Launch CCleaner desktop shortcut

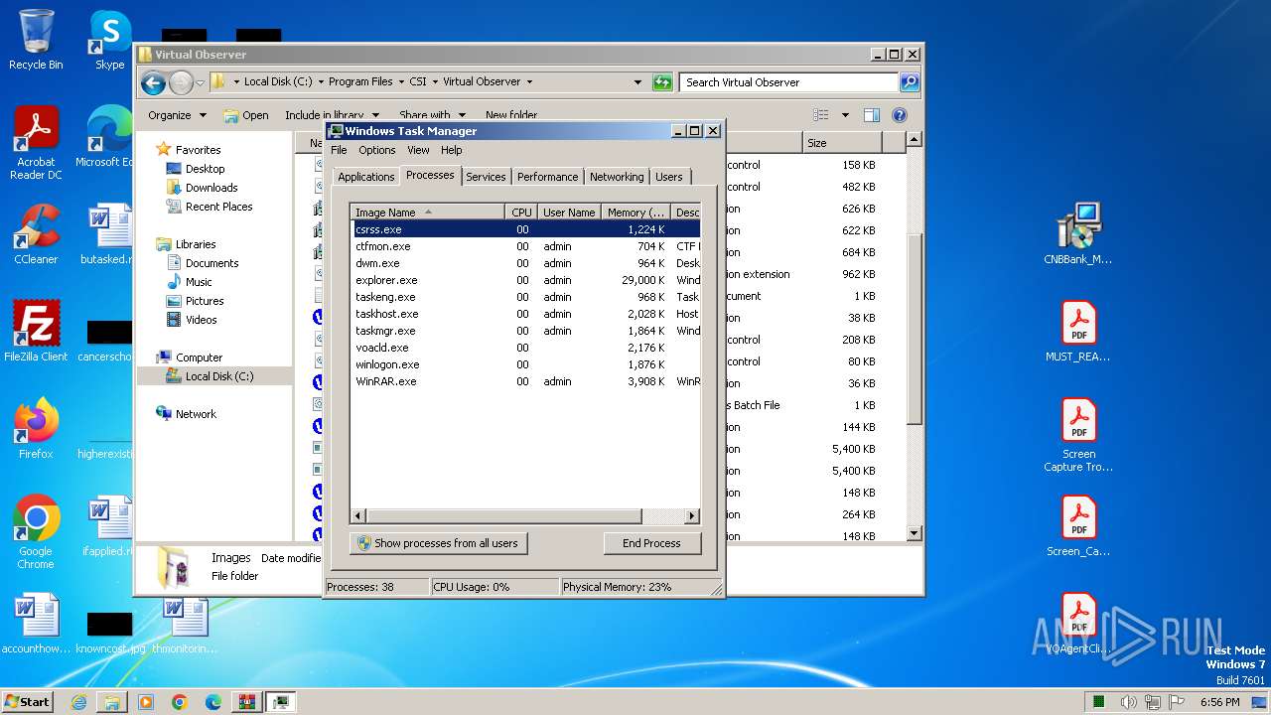click(x=36, y=234)
